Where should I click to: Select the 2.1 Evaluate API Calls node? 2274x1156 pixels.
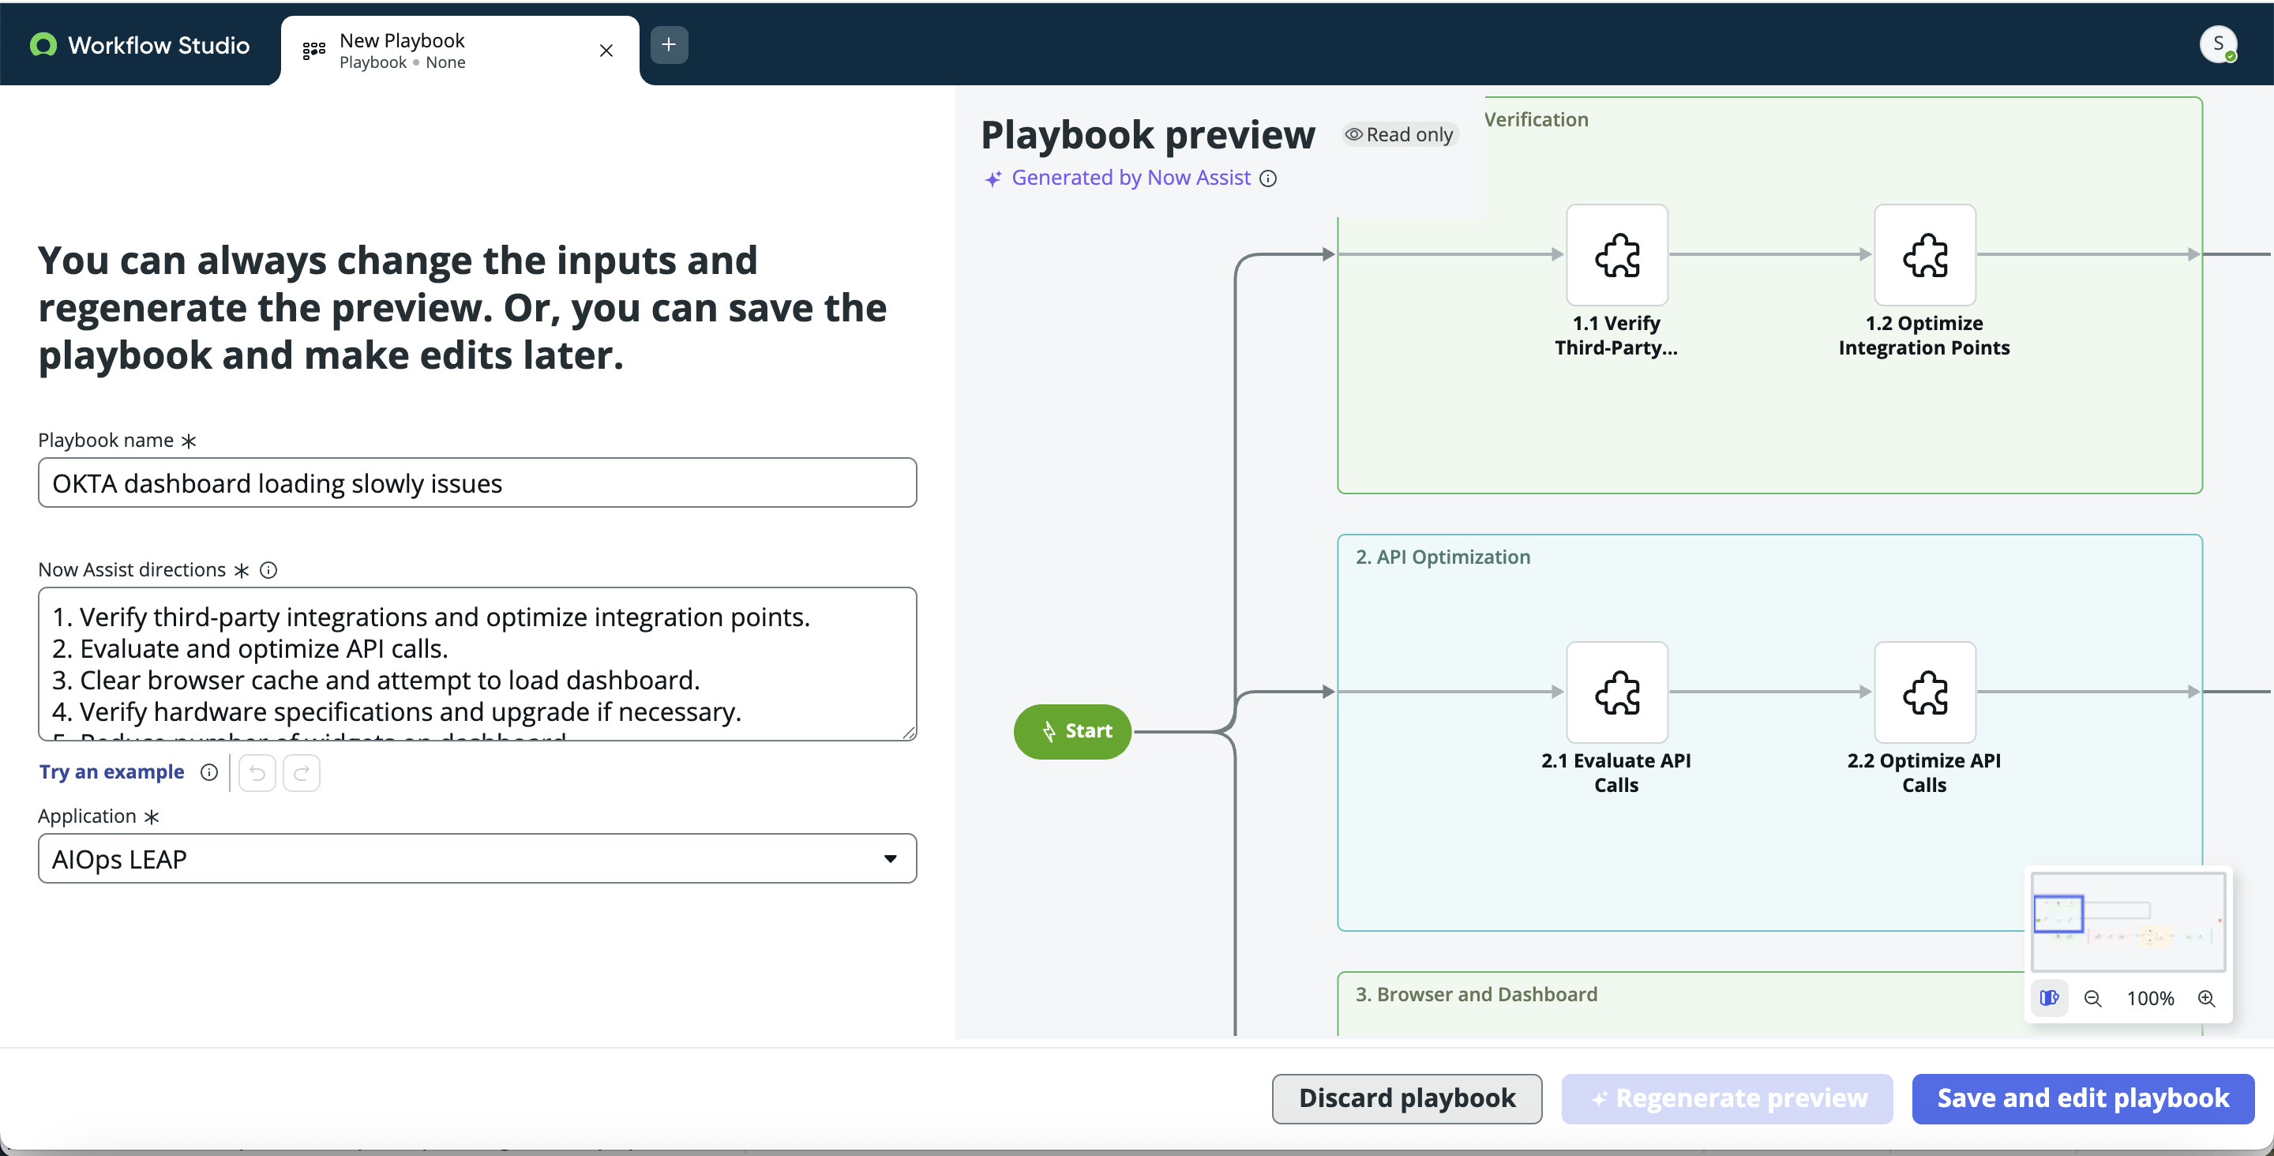[x=1616, y=692]
